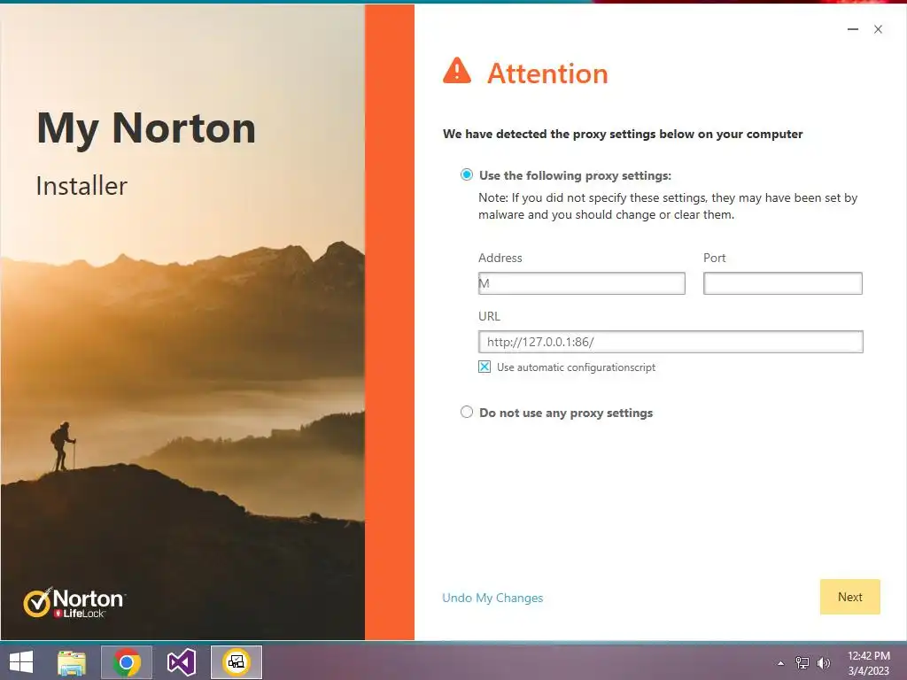Open Visual Studio from the taskbar
The width and height of the screenshot is (907, 680).
coord(181,662)
